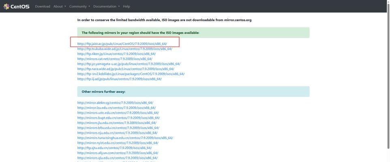Open the ftp.jaist.ac.jp mirror link
This screenshot has width=390, height=162.
point(122,44)
